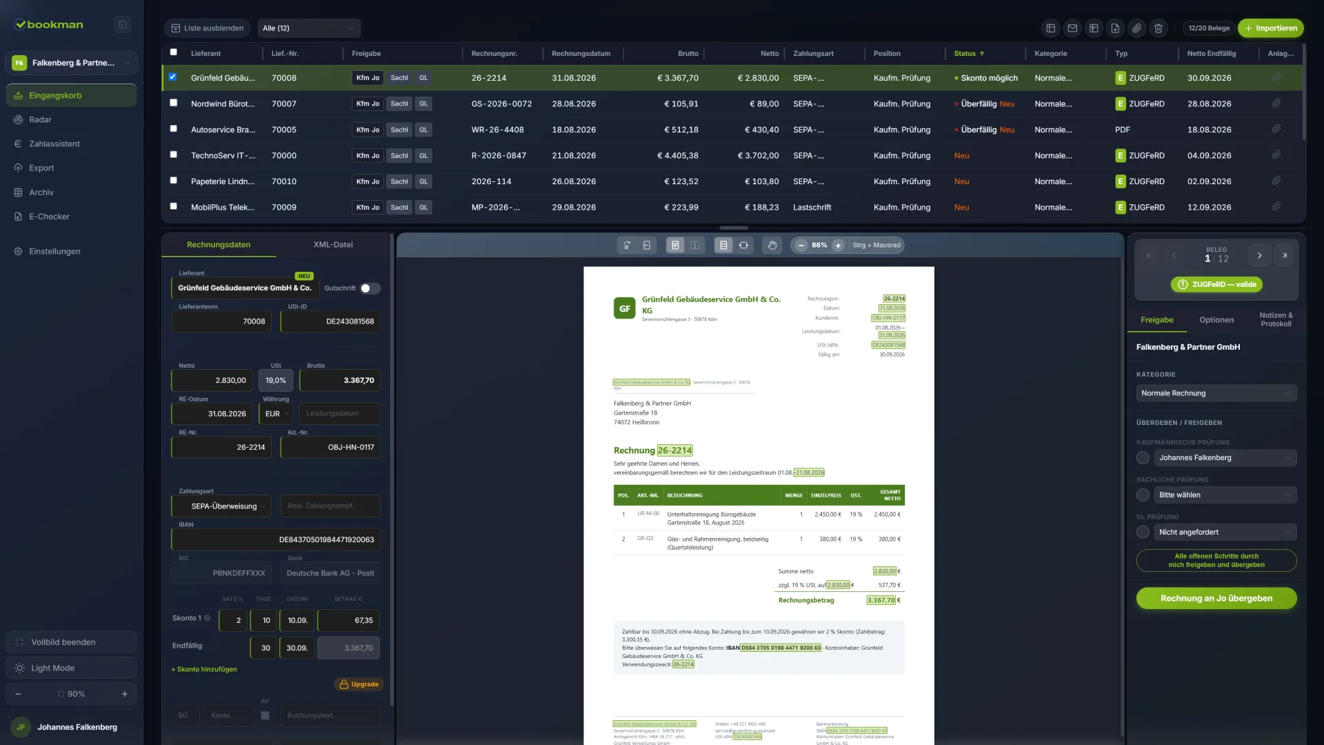Open the Nicht angefordert dropdown
The width and height of the screenshot is (1324, 745).
1225,533
